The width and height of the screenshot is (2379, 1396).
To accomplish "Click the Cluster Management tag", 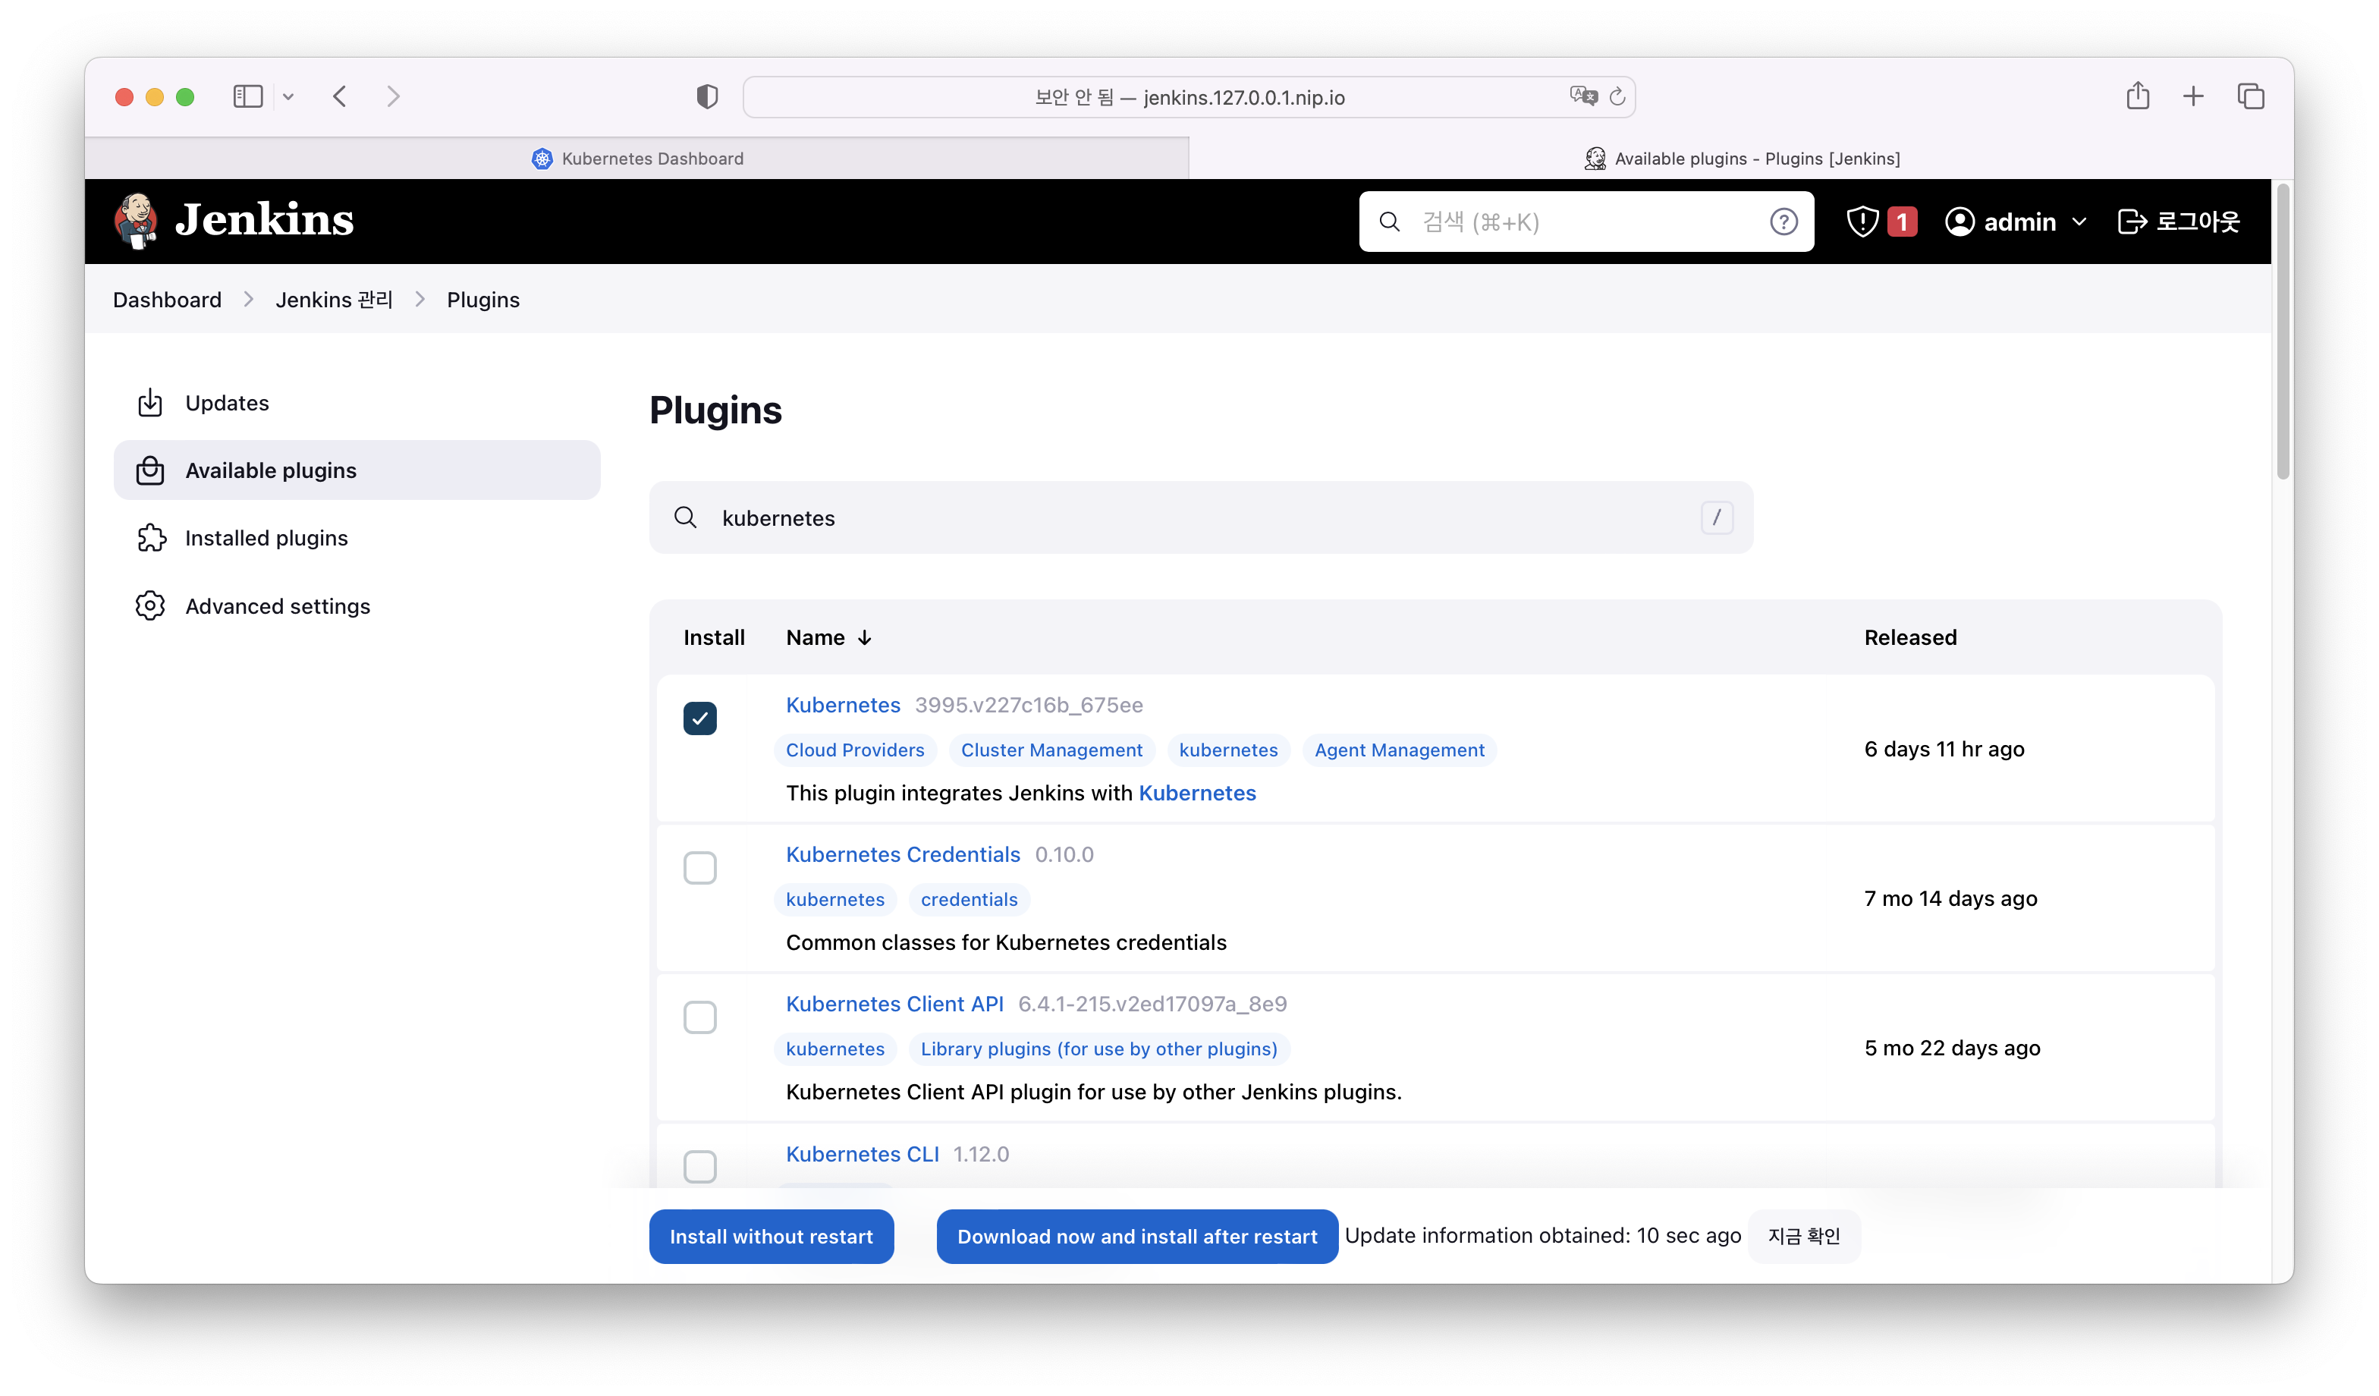I will click(1051, 750).
